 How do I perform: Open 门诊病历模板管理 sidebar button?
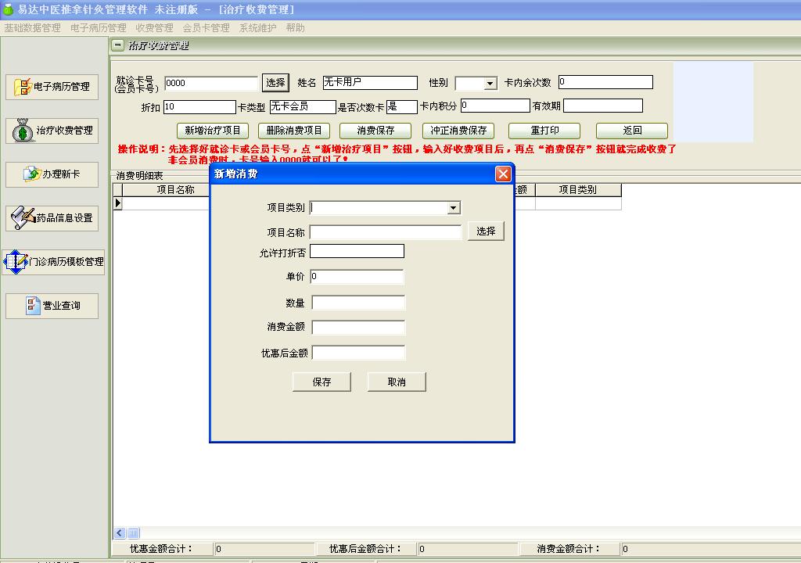[54, 262]
